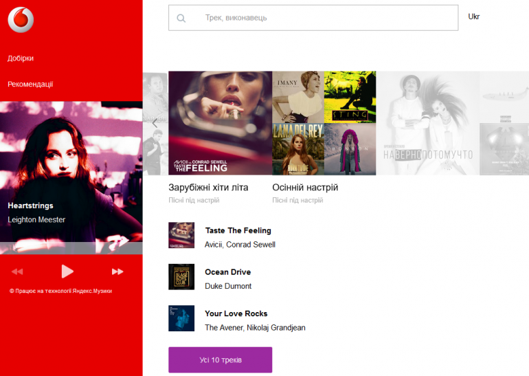Click the Vodafone logo icon
The image size is (529, 376).
pos(21,19)
